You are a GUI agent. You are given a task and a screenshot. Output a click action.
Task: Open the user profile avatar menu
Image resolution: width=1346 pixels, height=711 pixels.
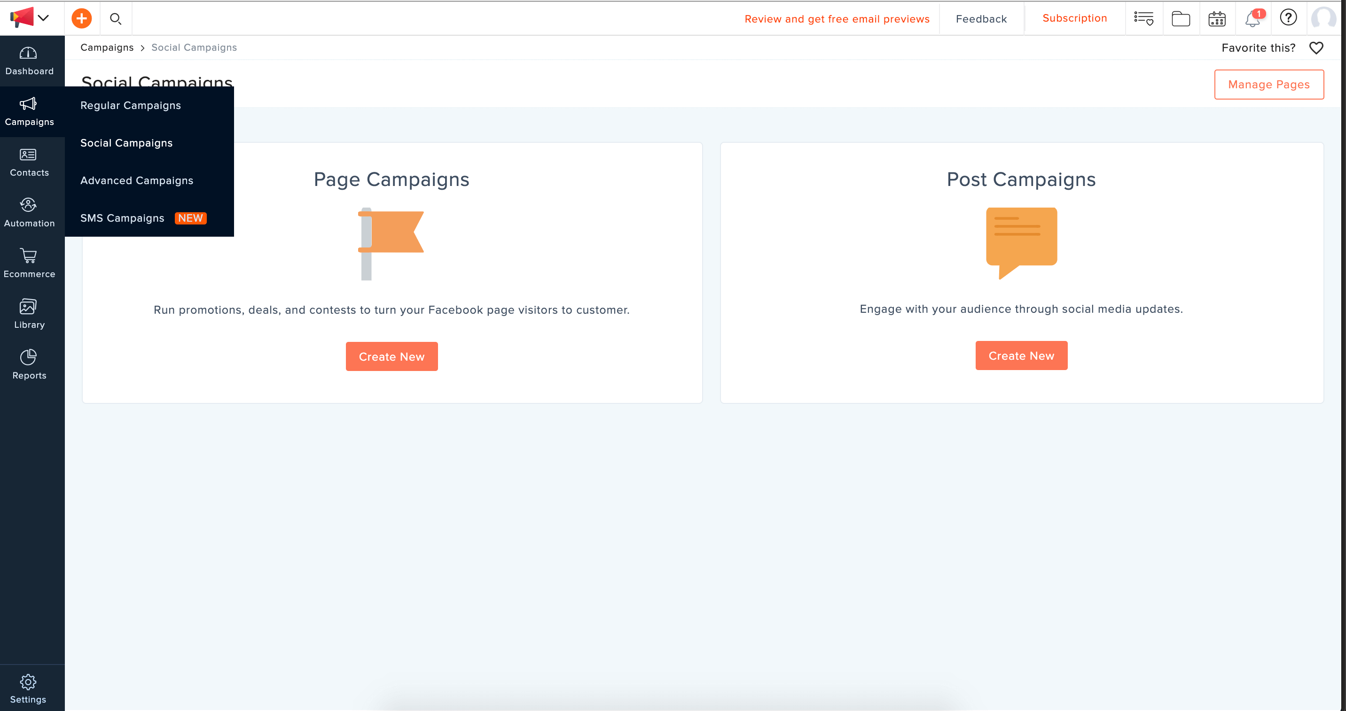1324,18
